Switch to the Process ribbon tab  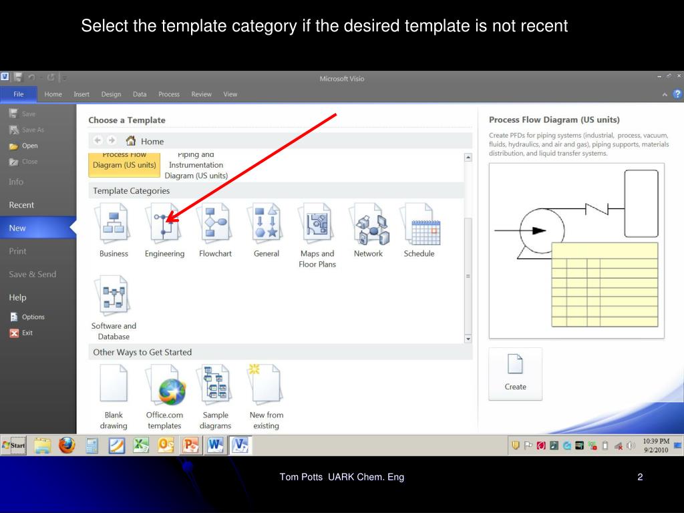[169, 94]
